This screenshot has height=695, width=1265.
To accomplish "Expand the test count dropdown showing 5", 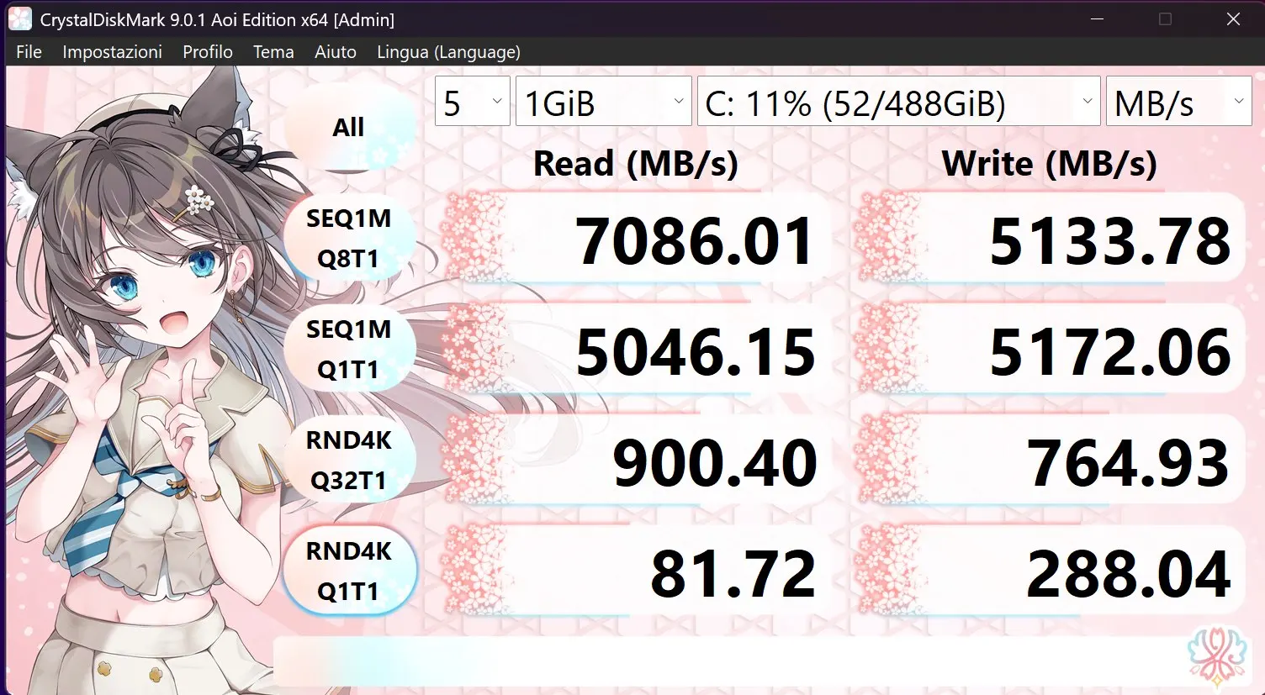I will [473, 102].
